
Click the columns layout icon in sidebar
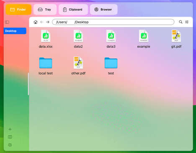click(10, 137)
